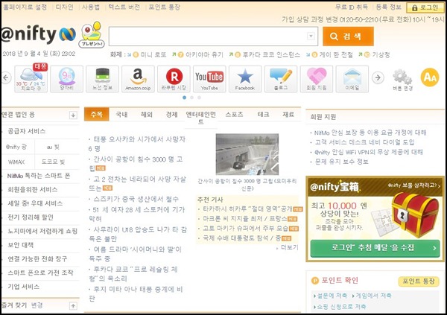Open trending topic 미니 로또

click(153, 54)
